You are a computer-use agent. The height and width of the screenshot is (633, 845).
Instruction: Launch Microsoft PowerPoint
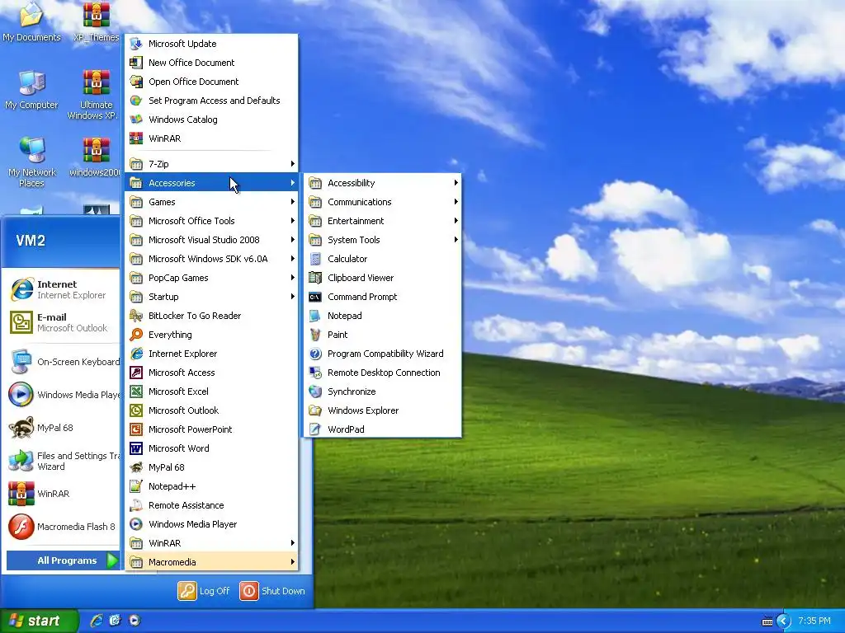tap(211, 429)
